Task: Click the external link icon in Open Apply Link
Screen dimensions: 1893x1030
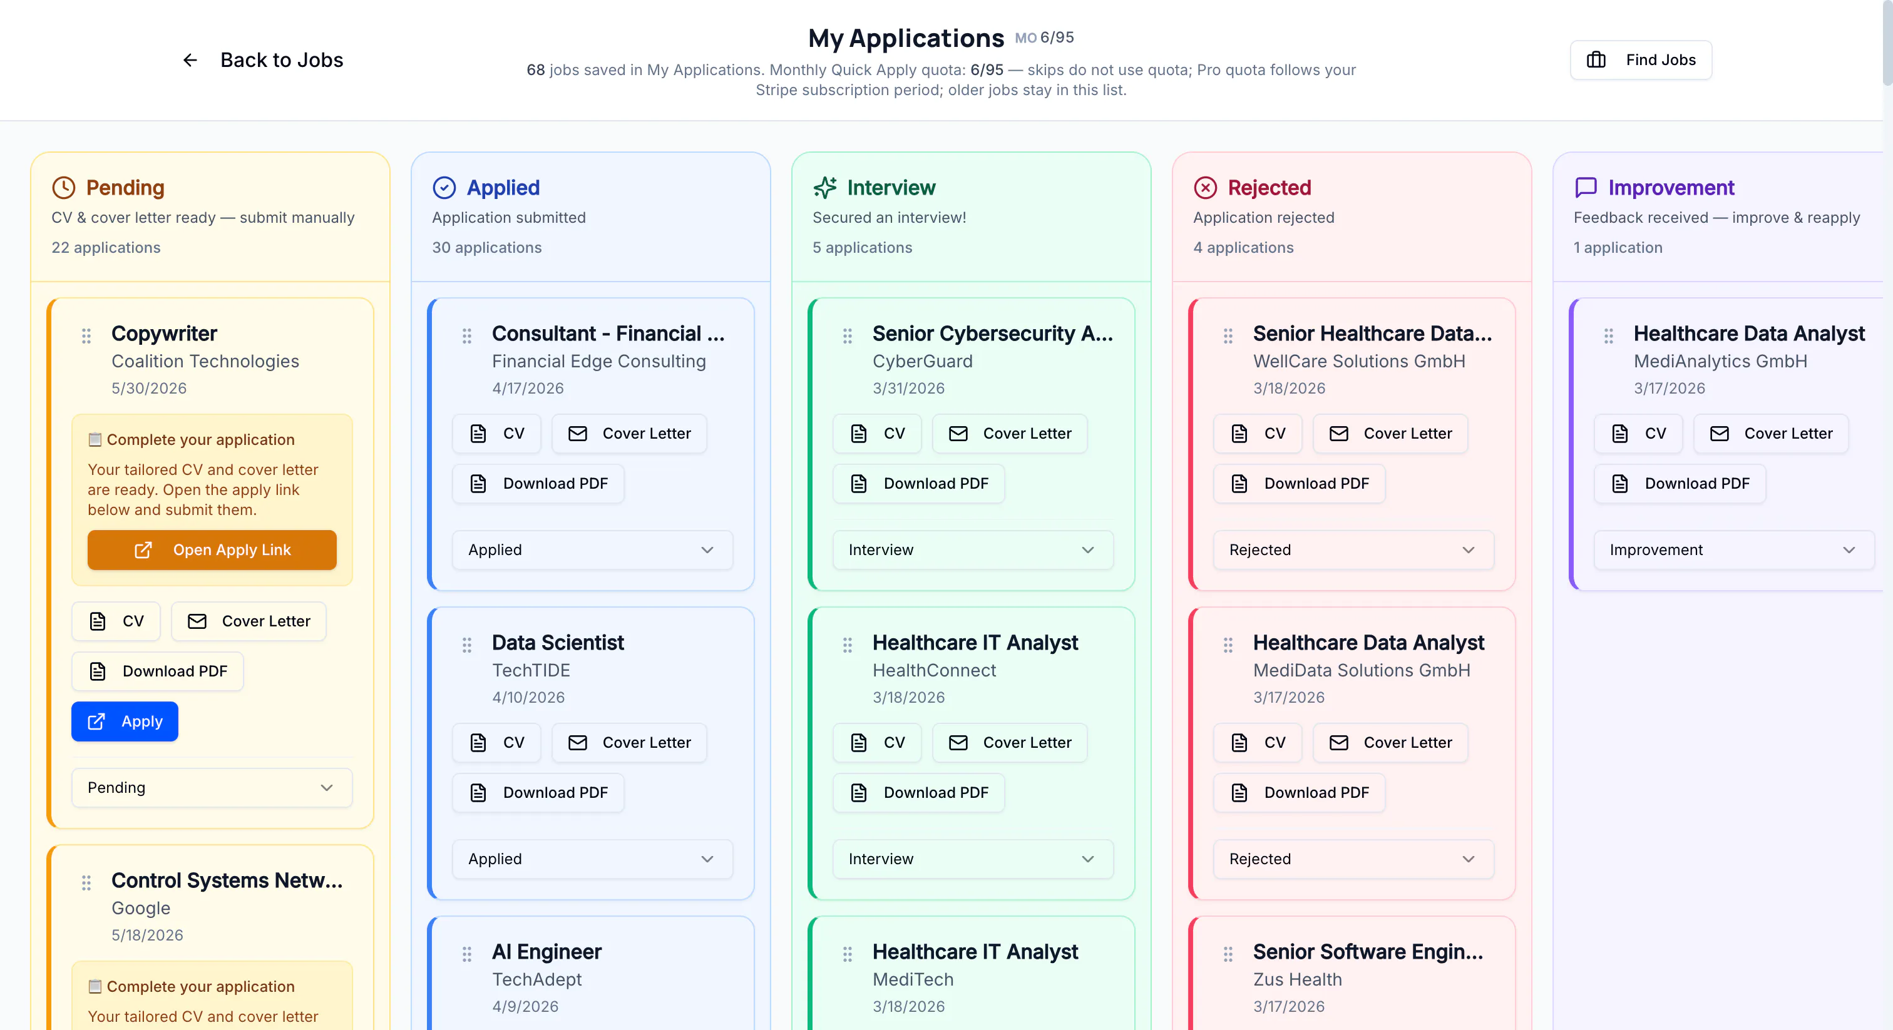Action: (x=143, y=550)
